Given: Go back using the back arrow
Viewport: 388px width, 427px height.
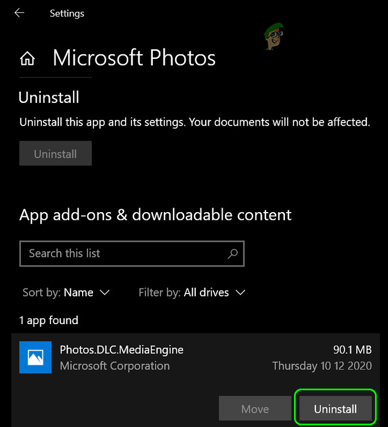Looking at the screenshot, I should coord(19,12).
